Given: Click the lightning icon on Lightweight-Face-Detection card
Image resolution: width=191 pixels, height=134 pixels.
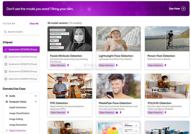Looking at the screenshot, I should 117,65.
